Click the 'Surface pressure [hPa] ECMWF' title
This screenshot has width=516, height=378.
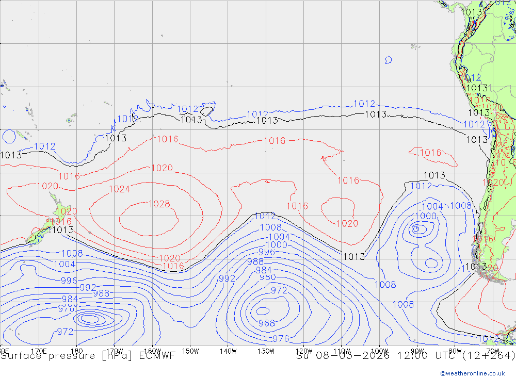[x=88, y=356]
